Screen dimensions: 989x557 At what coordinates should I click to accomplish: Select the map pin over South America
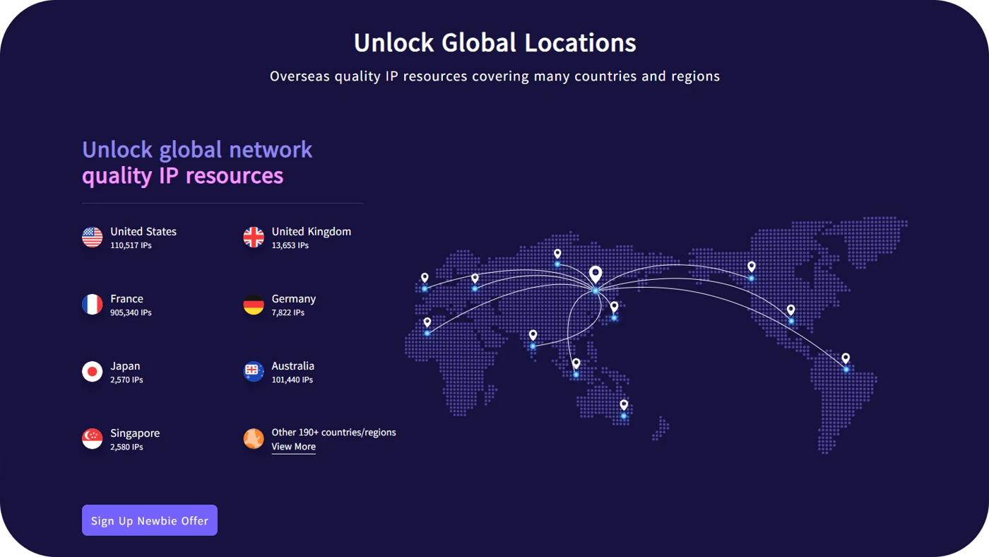point(846,358)
